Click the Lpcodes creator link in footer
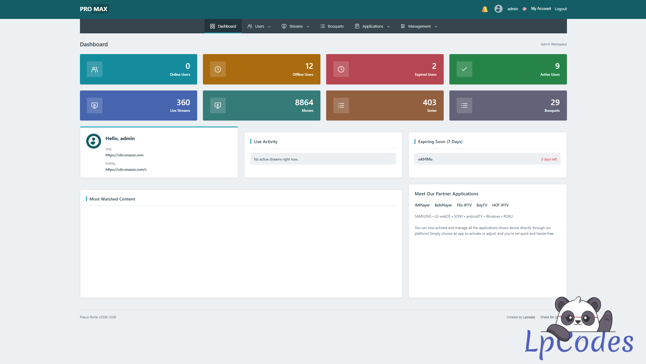The height and width of the screenshot is (364, 646). pos(529,317)
